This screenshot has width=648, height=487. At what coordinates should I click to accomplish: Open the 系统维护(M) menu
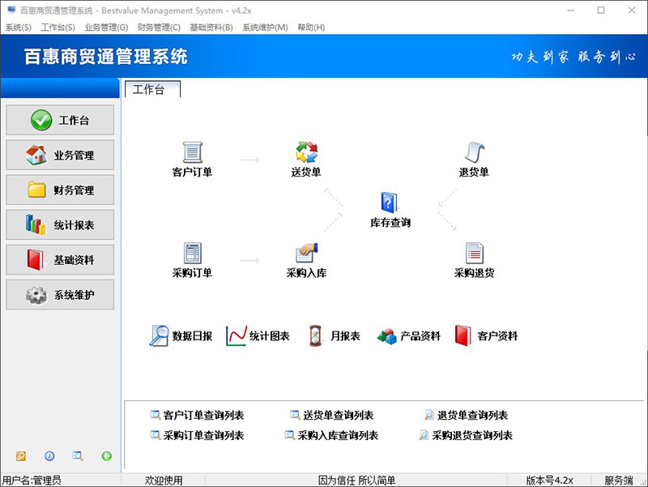tap(265, 28)
